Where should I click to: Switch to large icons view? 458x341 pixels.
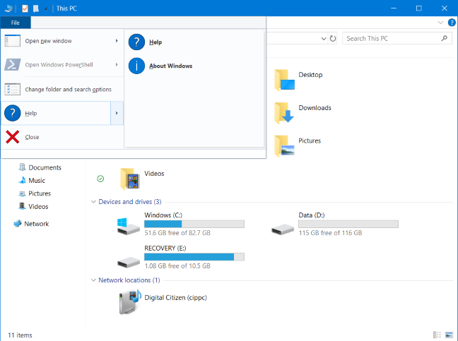449,335
